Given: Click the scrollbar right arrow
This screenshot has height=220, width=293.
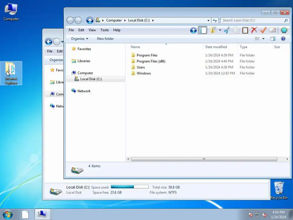Looking at the screenshot, I should click(287, 159).
